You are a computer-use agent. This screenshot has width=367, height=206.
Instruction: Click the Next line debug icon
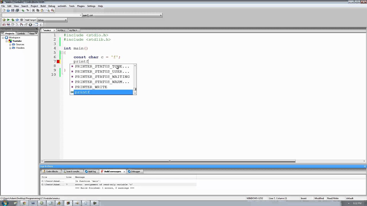coord(13,25)
